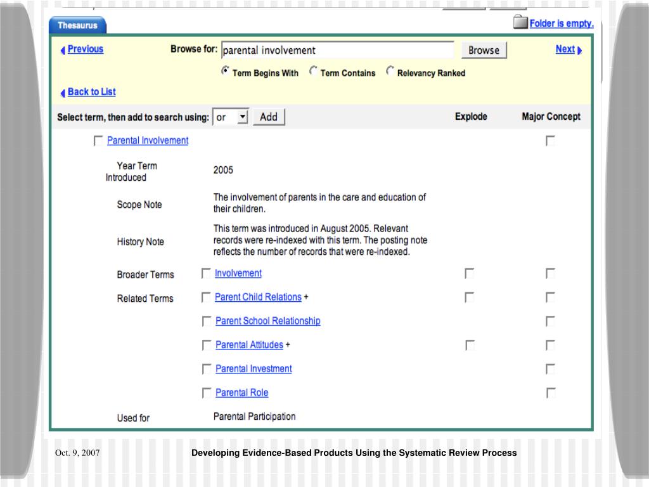Tick Major Concept for Parental Investment

[550, 369]
